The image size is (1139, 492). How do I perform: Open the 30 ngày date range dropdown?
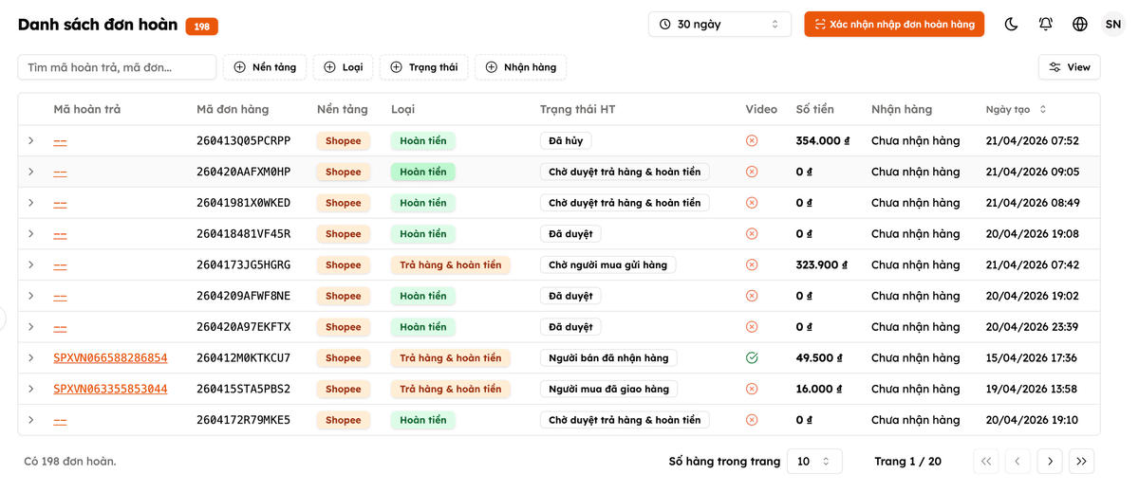(719, 24)
